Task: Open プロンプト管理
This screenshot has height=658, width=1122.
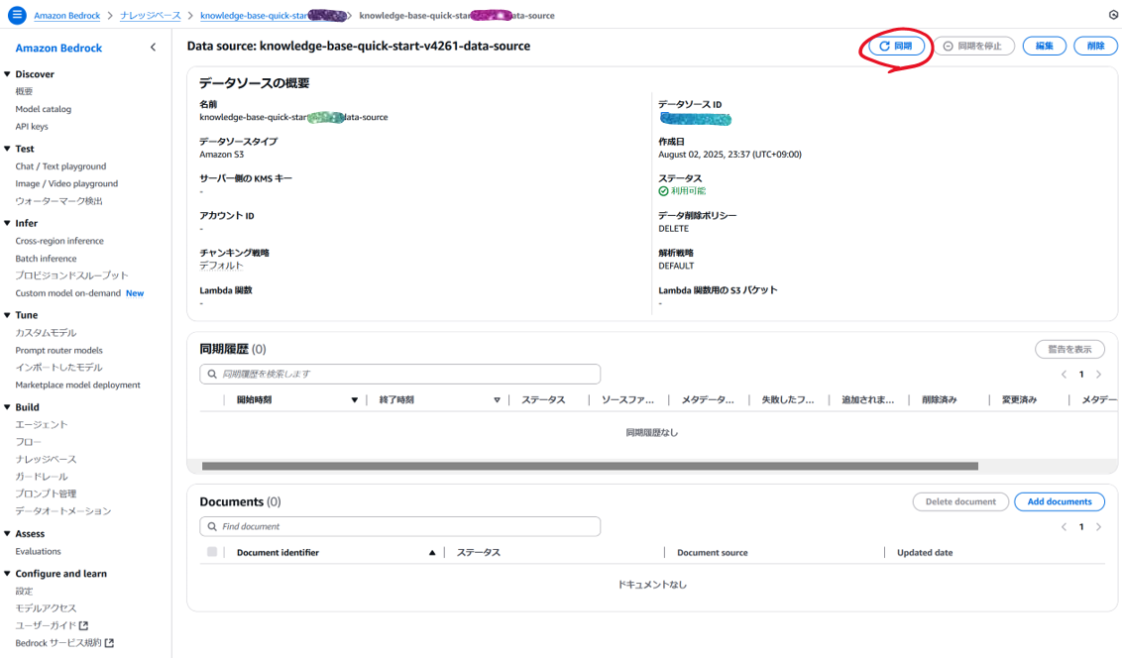Action: pyautogui.click(x=46, y=493)
